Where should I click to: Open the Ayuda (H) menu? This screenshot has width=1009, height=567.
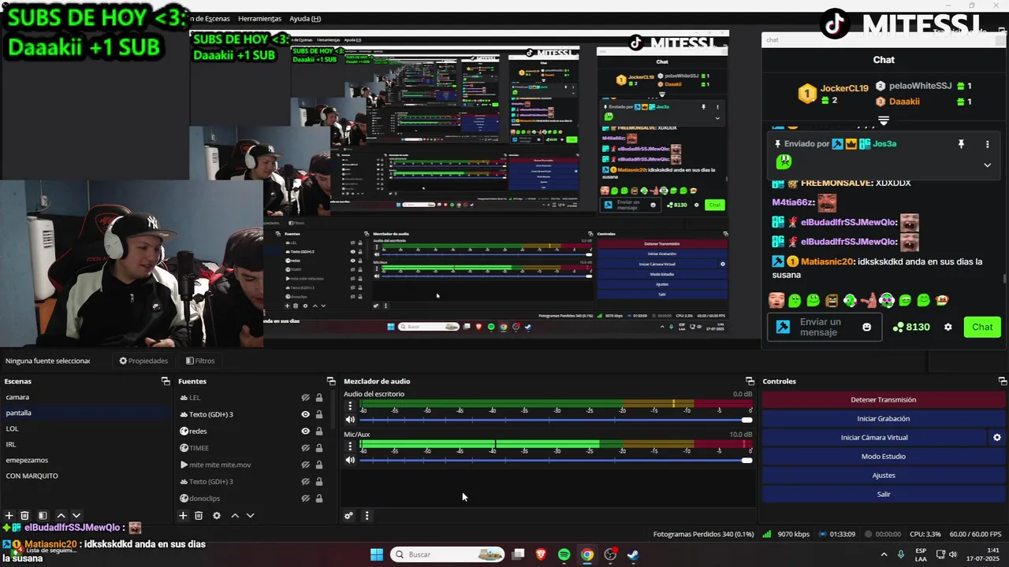(x=305, y=18)
